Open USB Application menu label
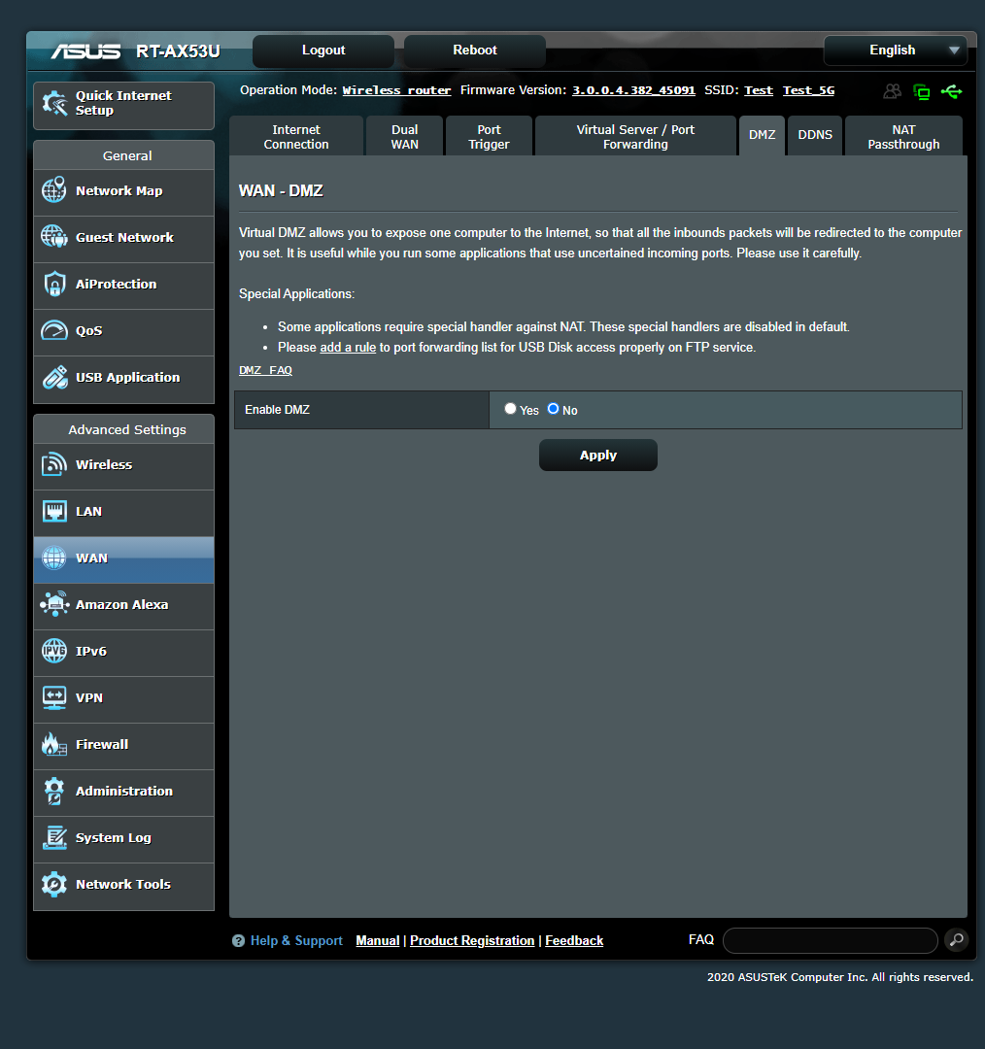Viewport: 985px width, 1049px height. pos(128,377)
